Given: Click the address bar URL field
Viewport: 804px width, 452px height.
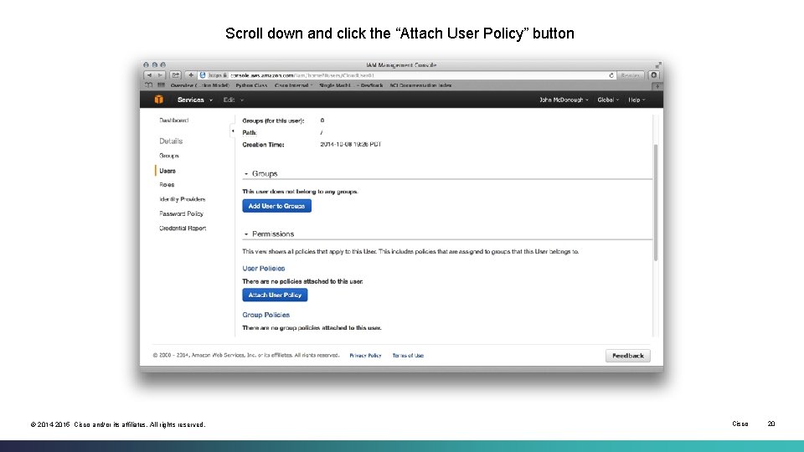Looking at the screenshot, I should point(407,75).
